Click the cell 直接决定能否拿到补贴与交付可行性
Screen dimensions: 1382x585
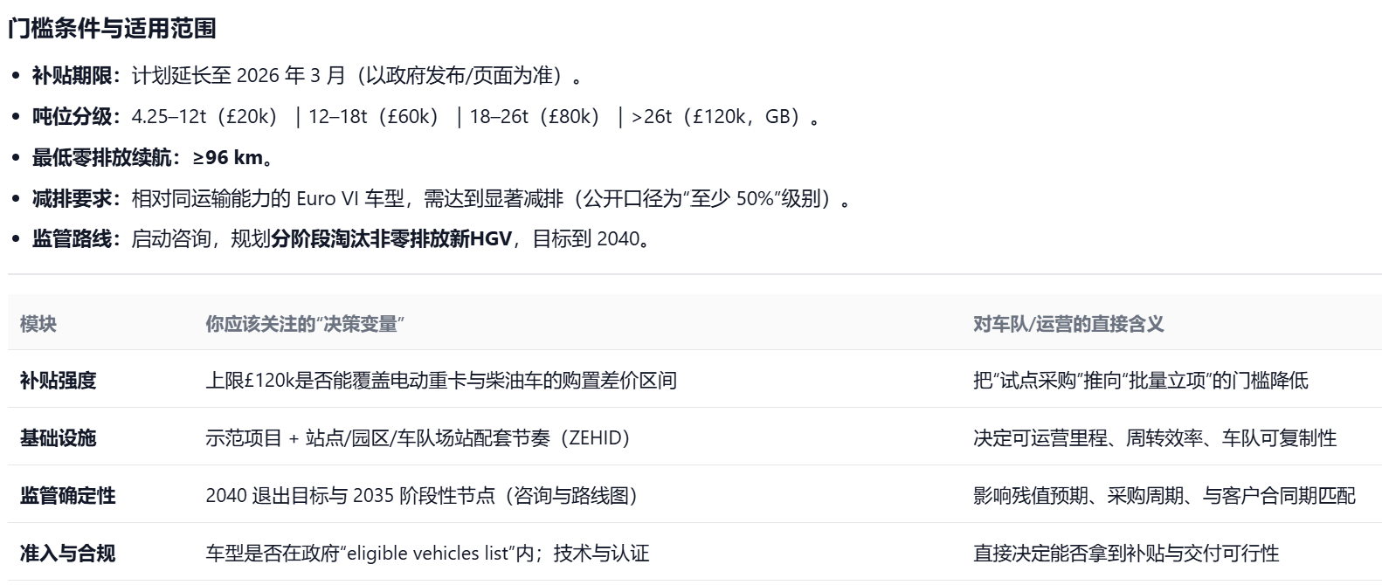click(x=1125, y=554)
